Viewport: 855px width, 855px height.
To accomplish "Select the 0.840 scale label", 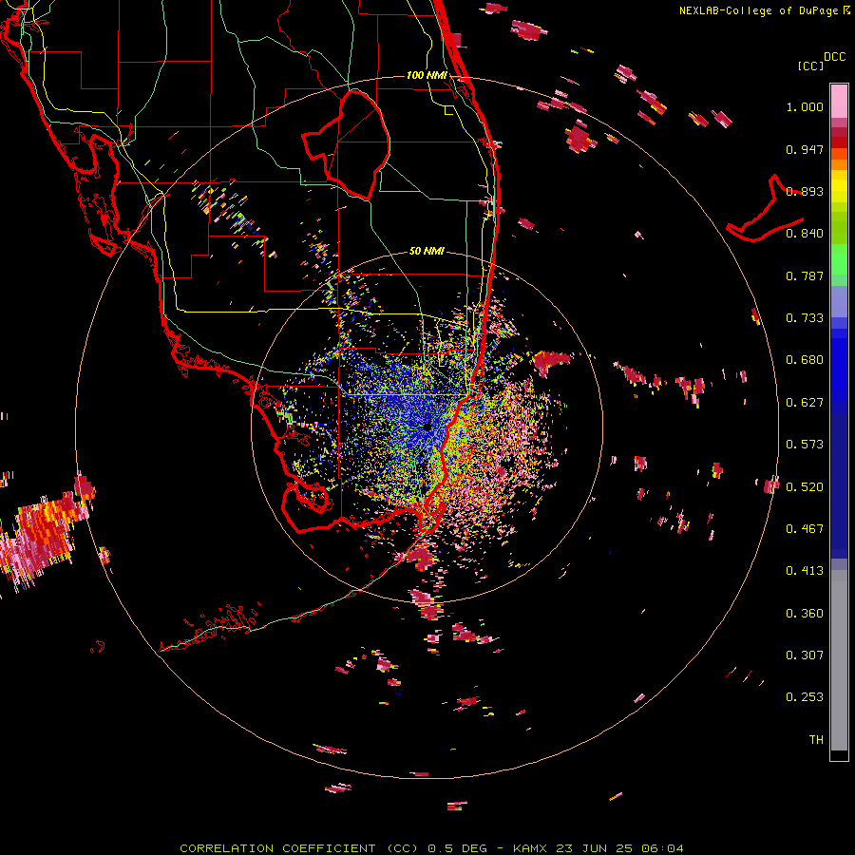I will (x=805, y=234).
